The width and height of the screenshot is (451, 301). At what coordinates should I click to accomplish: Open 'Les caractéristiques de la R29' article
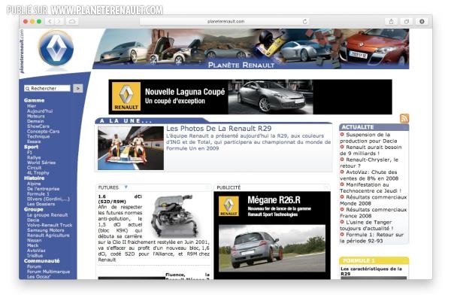coord(371,271)
